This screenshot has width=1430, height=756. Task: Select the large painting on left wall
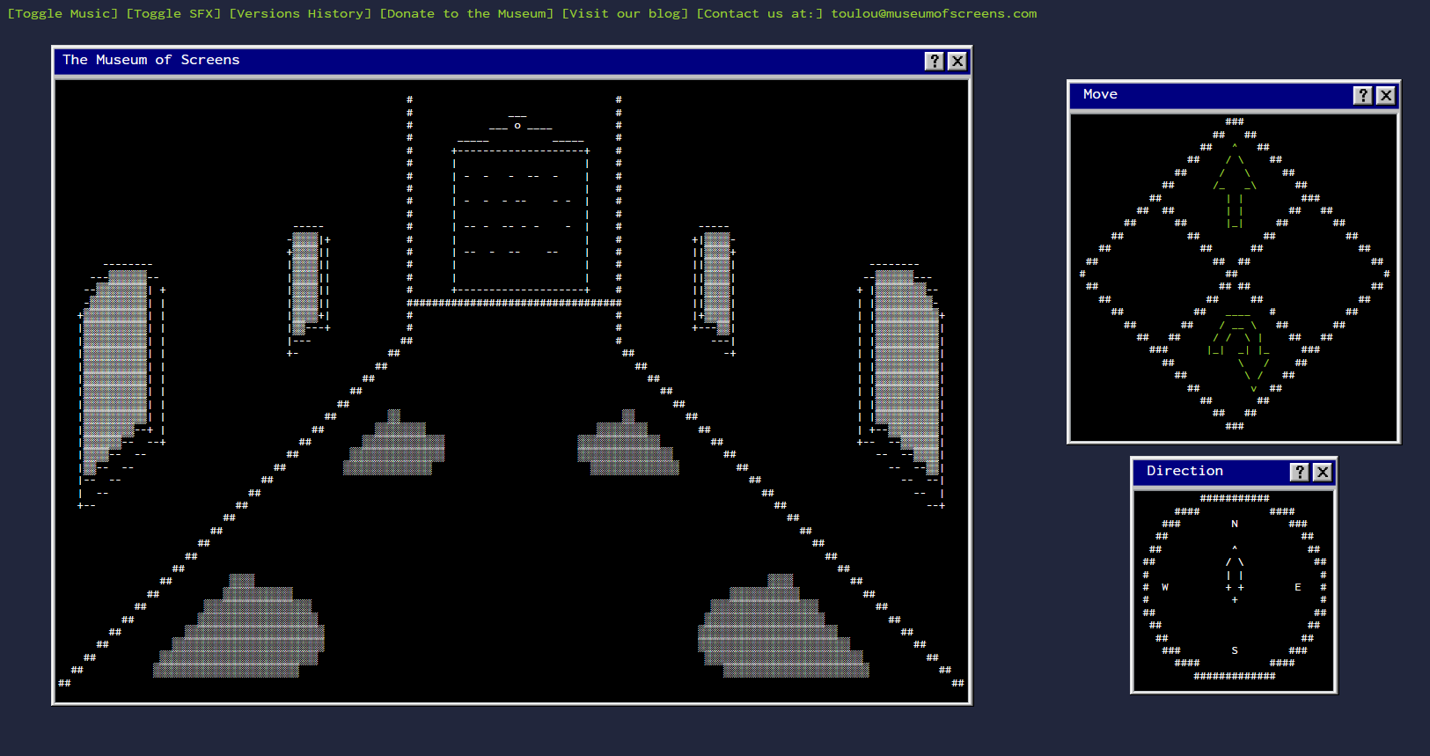tap(119, 370)
